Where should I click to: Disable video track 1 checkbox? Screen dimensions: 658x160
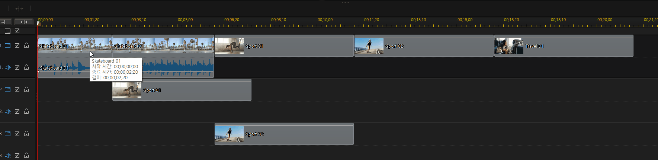click(17, 46)
